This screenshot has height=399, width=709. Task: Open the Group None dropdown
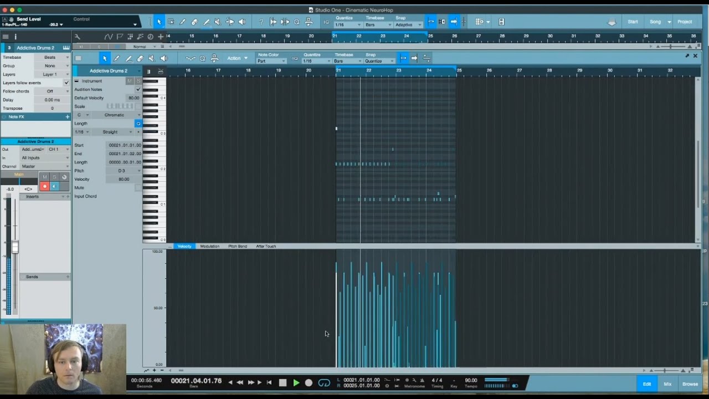coord(53,65)
